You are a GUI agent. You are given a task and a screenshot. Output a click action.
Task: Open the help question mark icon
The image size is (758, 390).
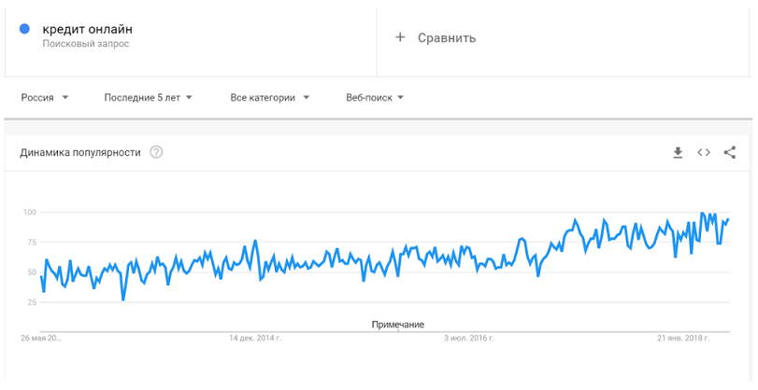[x=156, y=152]
